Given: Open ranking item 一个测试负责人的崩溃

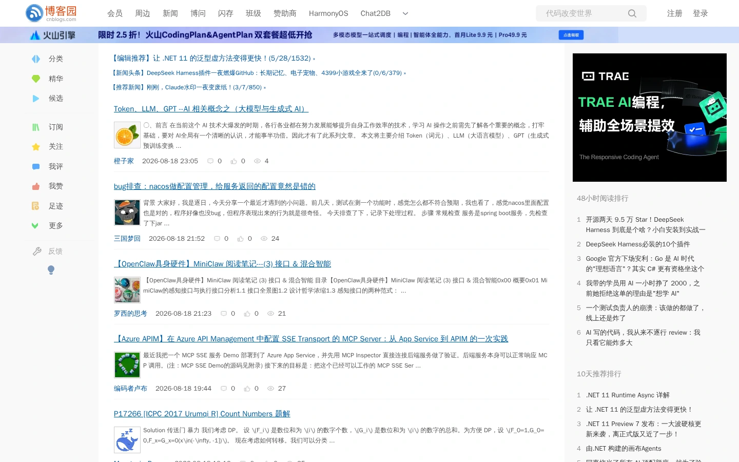Looking at the screenshot, I should pyautogui.click(x=646, y=313).
